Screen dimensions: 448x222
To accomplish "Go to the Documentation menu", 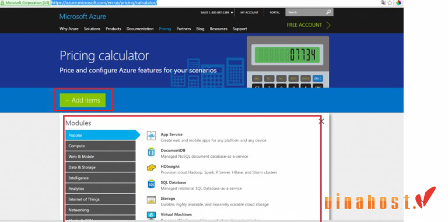I will coord(140,29).
